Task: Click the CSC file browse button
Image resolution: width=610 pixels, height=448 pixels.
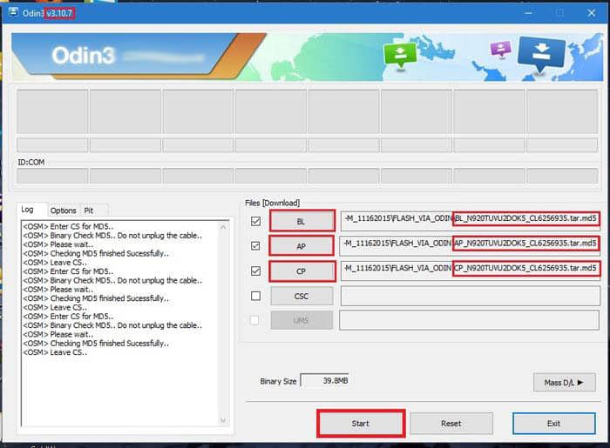Action: tap(302, 297)
